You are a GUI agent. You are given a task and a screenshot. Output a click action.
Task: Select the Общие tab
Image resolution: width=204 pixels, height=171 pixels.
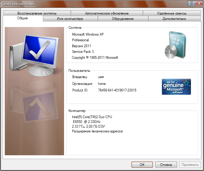click(x=23, y=18)
